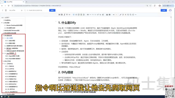Viewport: 175px width, 98px height.
Task: Jump to 3. MySQL Window安装 outline item
Action: 11,30
